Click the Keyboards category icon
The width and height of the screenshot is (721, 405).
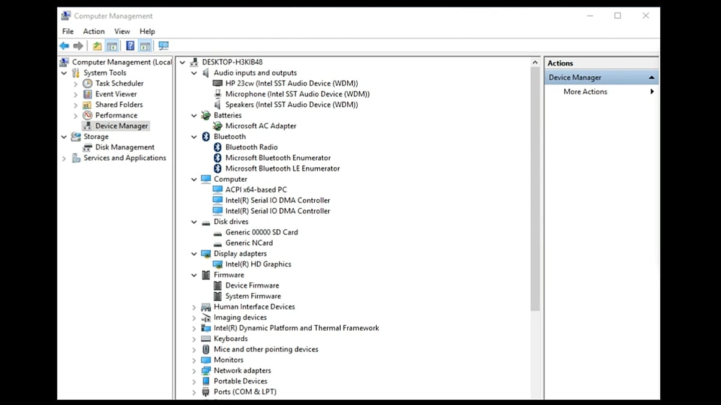click(206, 339)
